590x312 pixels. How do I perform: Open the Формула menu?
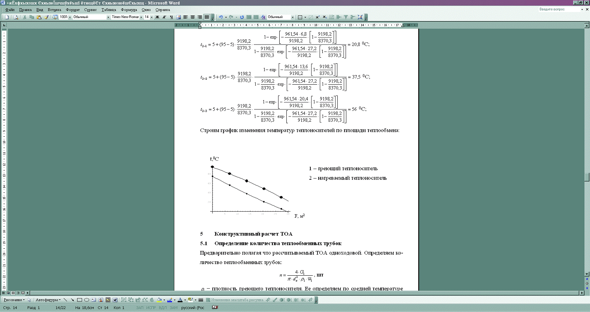click(129, 10)
